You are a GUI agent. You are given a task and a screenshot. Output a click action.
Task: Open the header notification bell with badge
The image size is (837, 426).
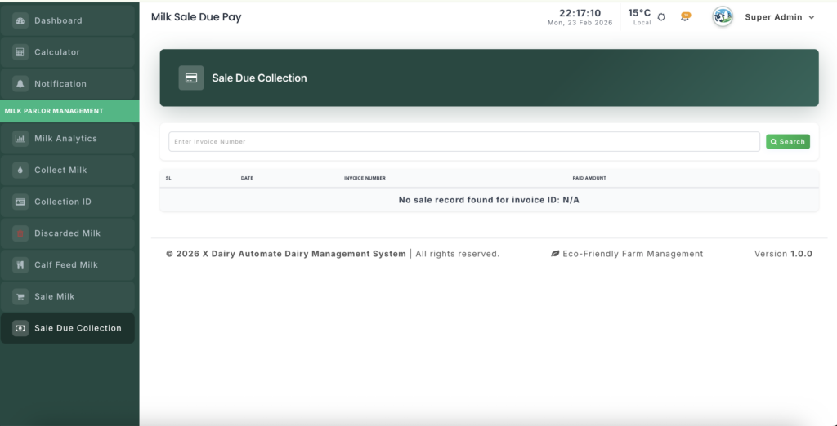click(685, 17)
